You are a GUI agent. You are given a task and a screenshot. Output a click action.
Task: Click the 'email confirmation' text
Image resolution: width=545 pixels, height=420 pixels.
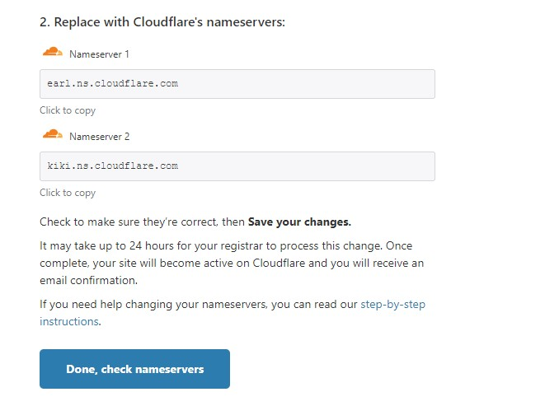[x=86, y=279]
